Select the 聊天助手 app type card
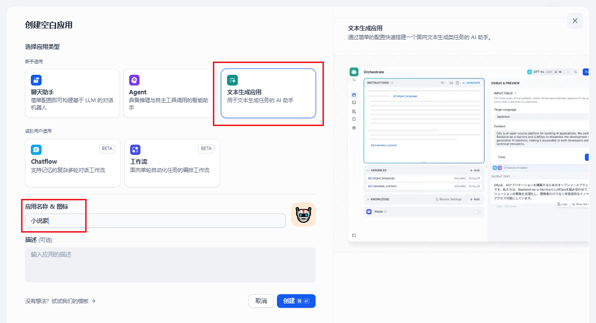 (72, 93)
